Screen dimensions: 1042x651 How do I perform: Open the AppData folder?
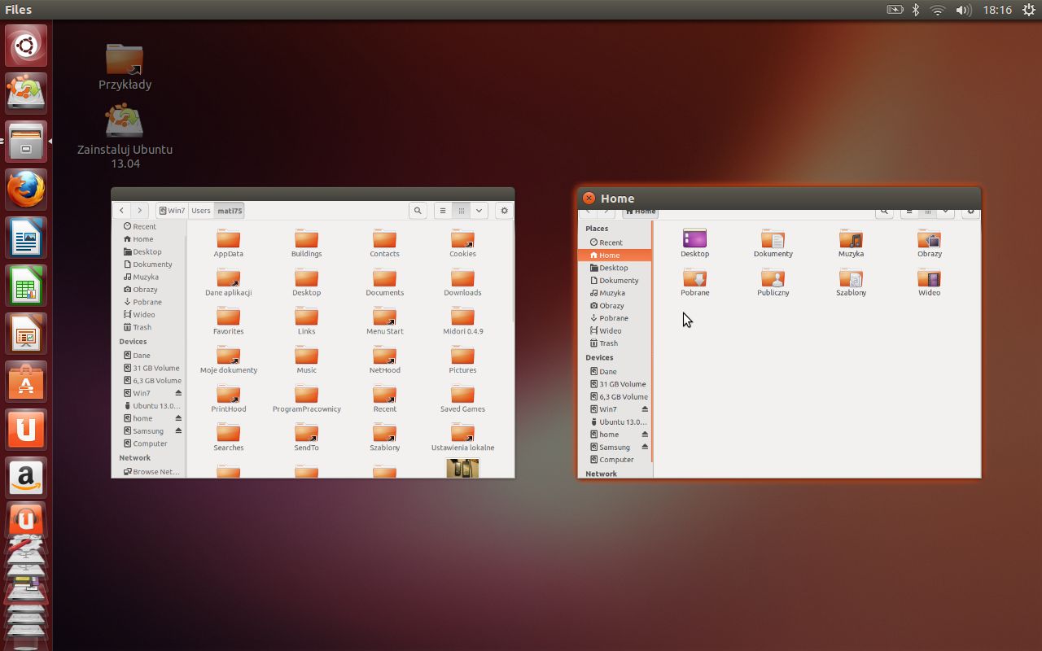(229, 243)
